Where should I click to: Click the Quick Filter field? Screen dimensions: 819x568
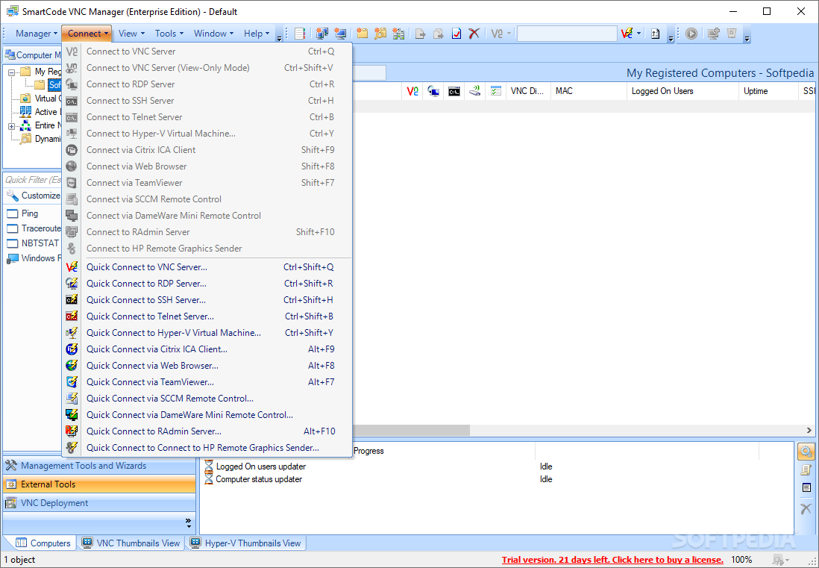pyautogui.click(x=33, y=179)
